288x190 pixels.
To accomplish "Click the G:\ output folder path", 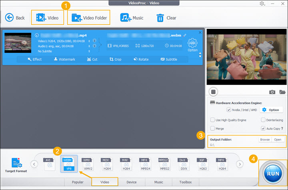I will pos(212,145).
